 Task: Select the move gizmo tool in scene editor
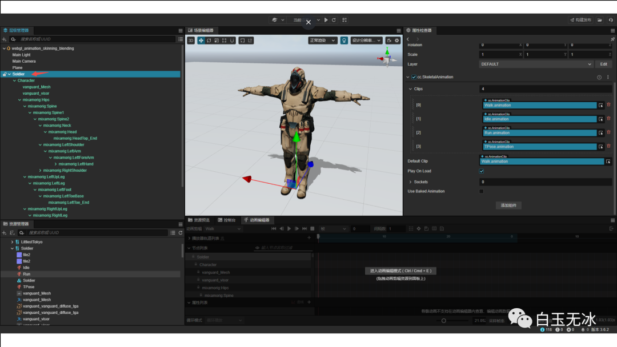pos(201,41)
